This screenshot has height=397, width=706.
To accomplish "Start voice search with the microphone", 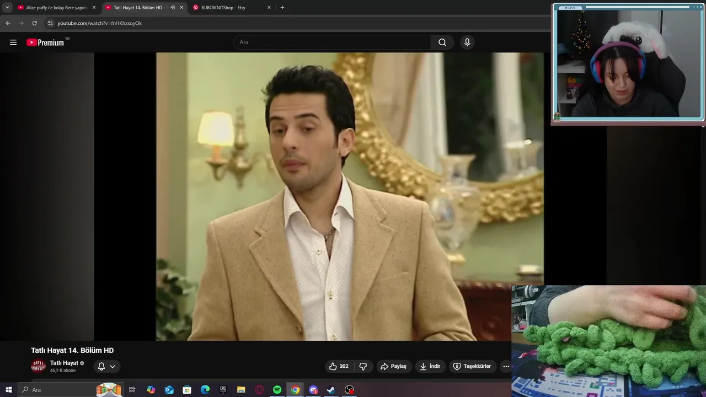I will [x=467, y=42].
